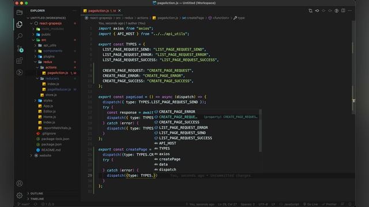Open the Accounts icon in the activity bar
The height and width of the screenshot is (207, 369).
20,183
